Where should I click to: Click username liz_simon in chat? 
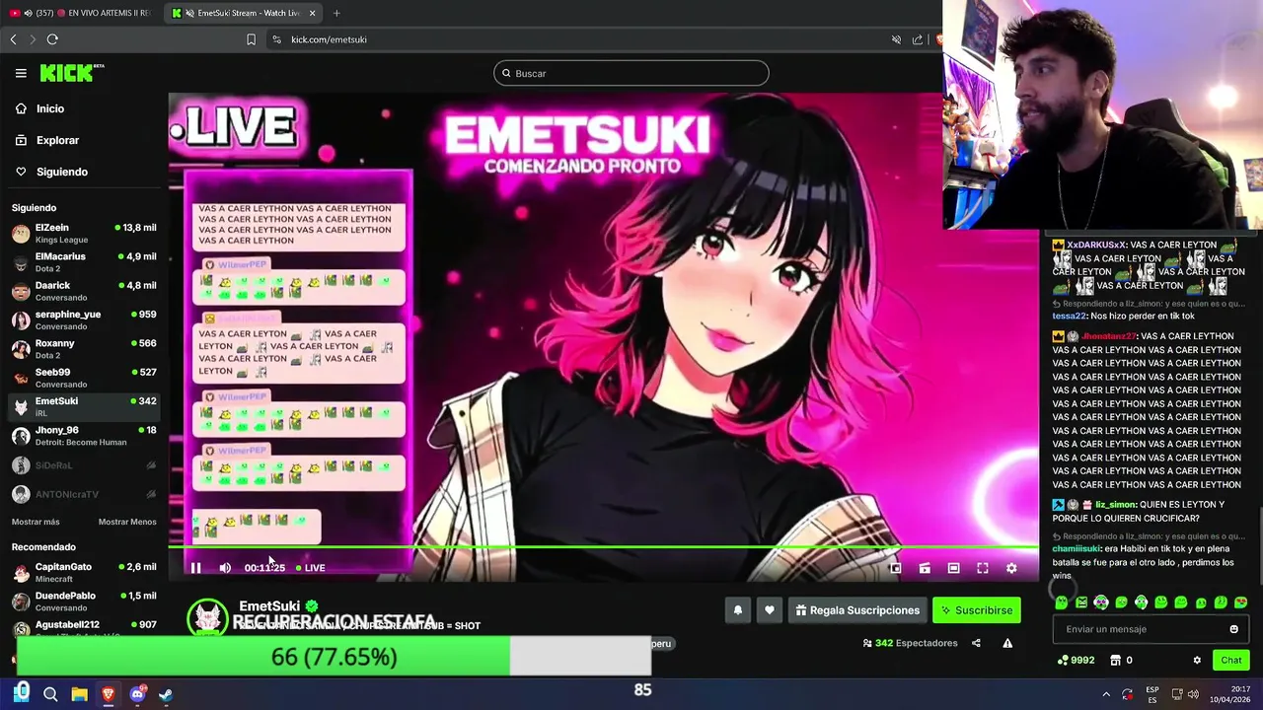tap(1115, 505)
